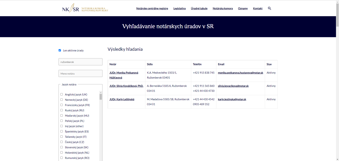Click the search magnifier icon in header
Screen dimensions: 339x161
tap(269, 8)
